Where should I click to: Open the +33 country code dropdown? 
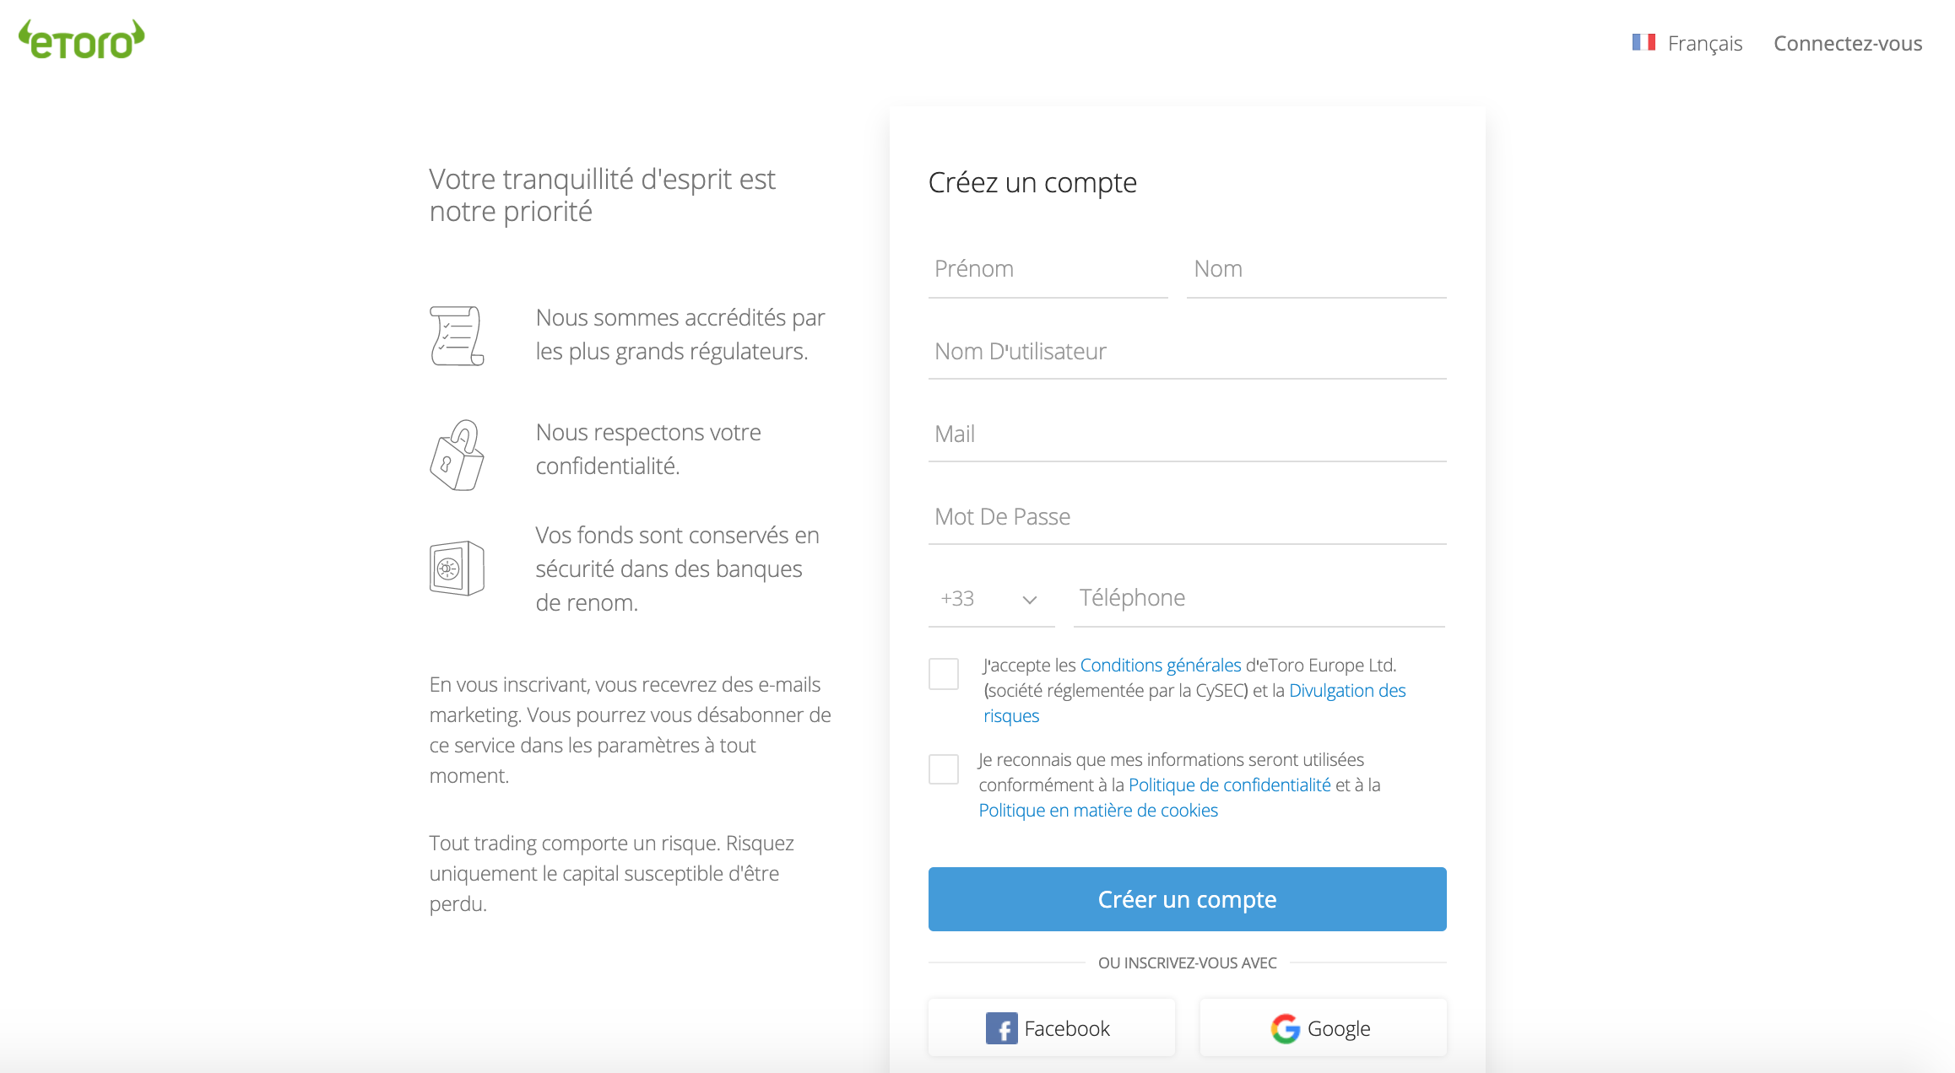pyautogui.click(x=991, y=599)
